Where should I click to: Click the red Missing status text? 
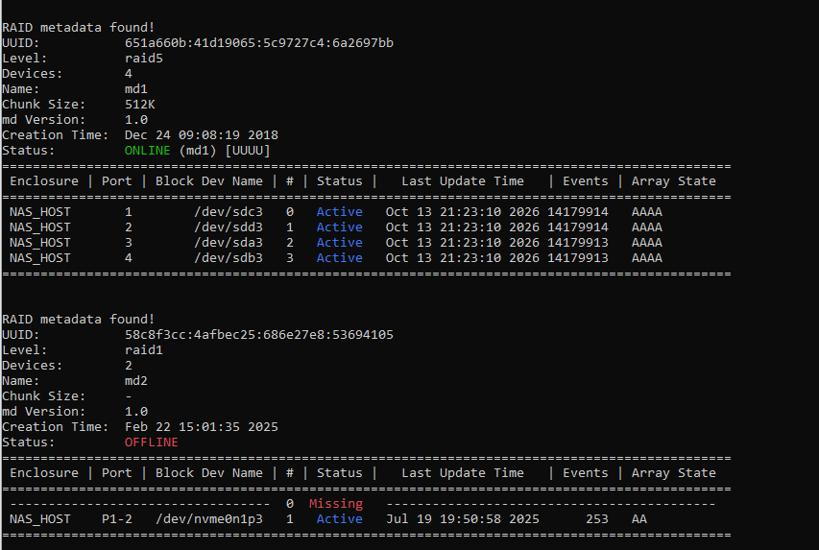(x=336, y=504)
